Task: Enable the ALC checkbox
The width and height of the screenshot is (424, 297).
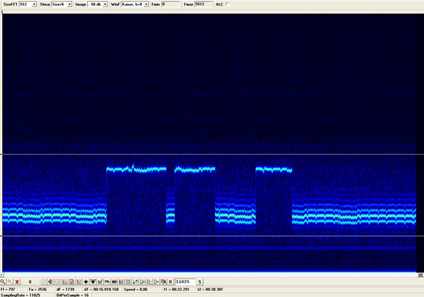Action: pyautogui.click(x=228, y=4)
